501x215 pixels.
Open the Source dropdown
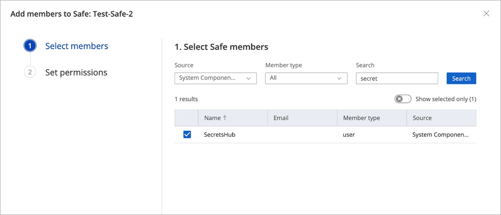(x=216, y=78)
